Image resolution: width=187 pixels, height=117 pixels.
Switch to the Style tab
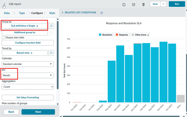[52, 13]
